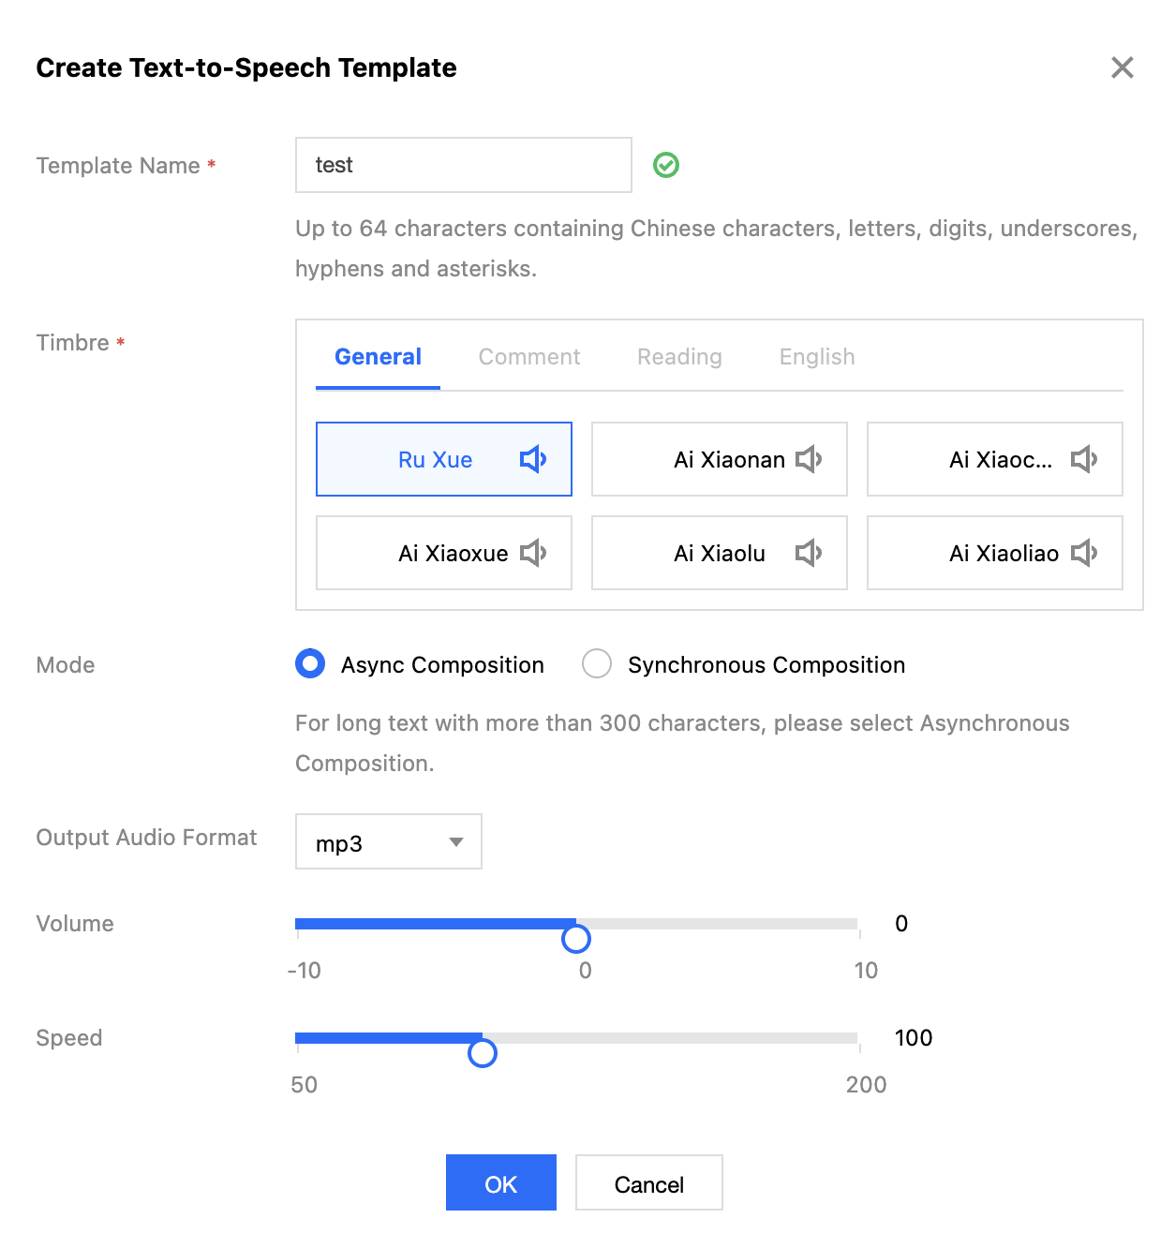Play the Ai Xiaonan voice preview speaker
1175x1248 pixels.
808,459
